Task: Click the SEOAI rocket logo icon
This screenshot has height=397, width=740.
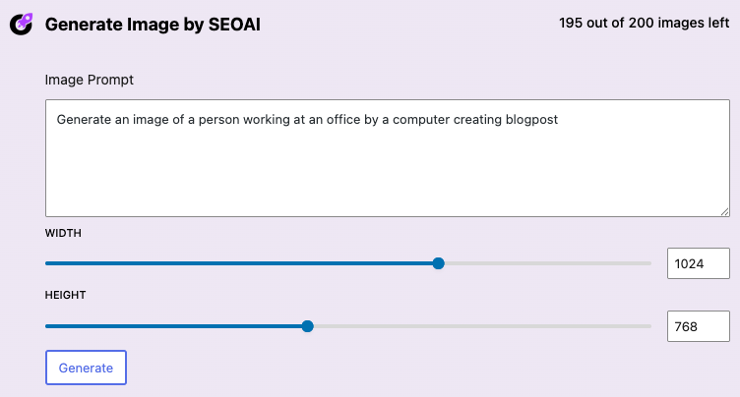Action: tap(22, 24)
